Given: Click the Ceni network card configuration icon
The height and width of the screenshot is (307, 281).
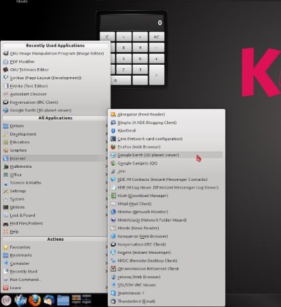Looking at the screenshot, I should 113,138.
